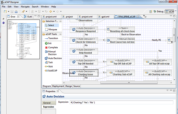
Task: Click the pencil tool toolbar icon
Action: pyautogui.click(x=23, y=11)
